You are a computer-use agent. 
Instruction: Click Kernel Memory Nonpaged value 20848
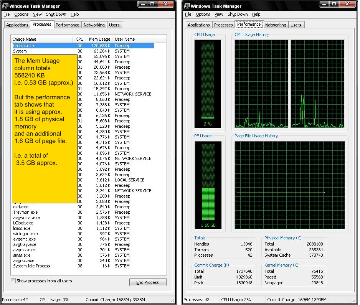coord(317,283)
